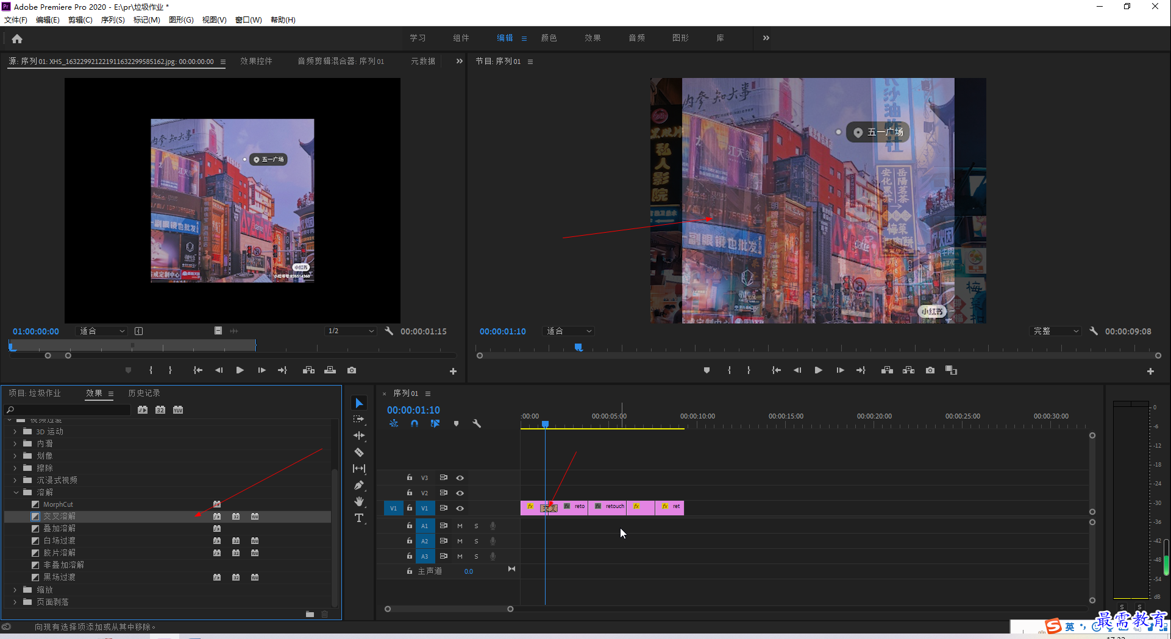This screenshot has height=639, width=1171.
Task: Open Program playback resolution 完整 dropdown
Action: point(1055,331)
